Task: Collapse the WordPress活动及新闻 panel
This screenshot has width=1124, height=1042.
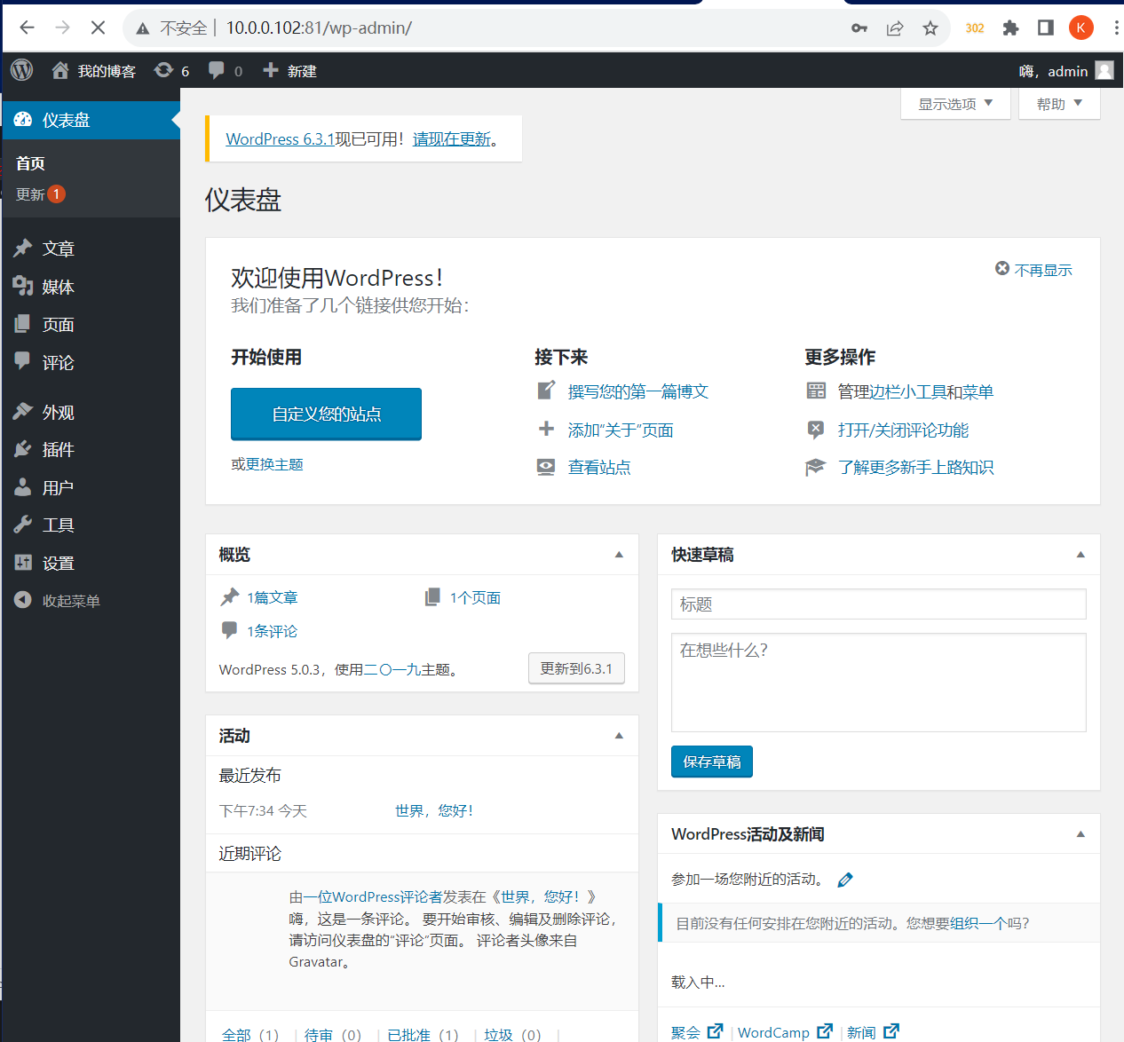Action: click(x=1080, y=833)
